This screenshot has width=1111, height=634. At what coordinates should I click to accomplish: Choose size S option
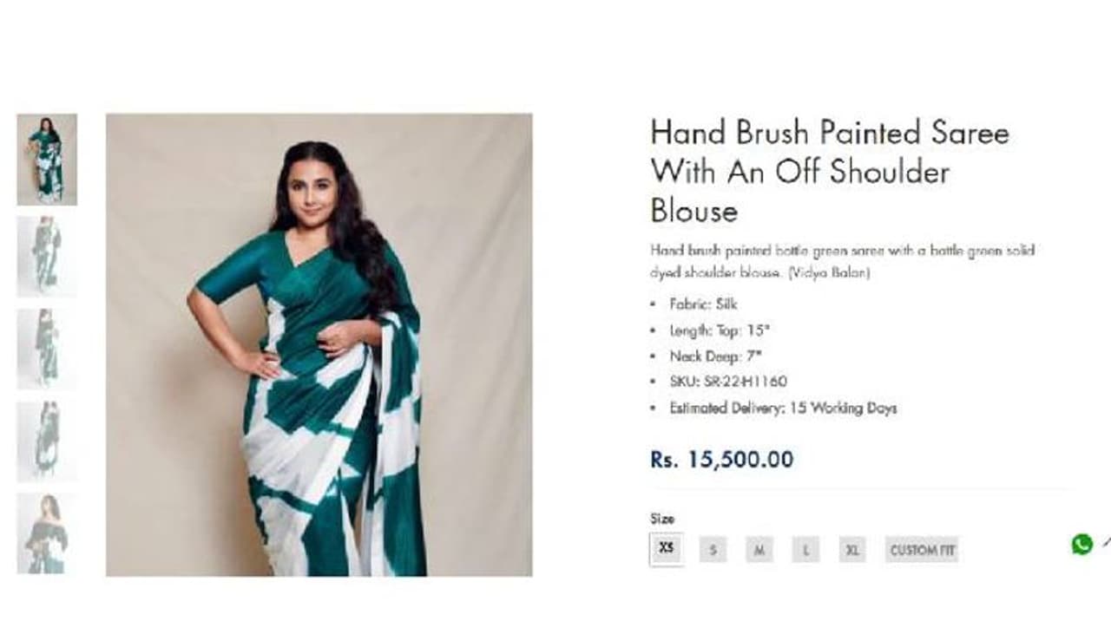[x=713, y=550]
